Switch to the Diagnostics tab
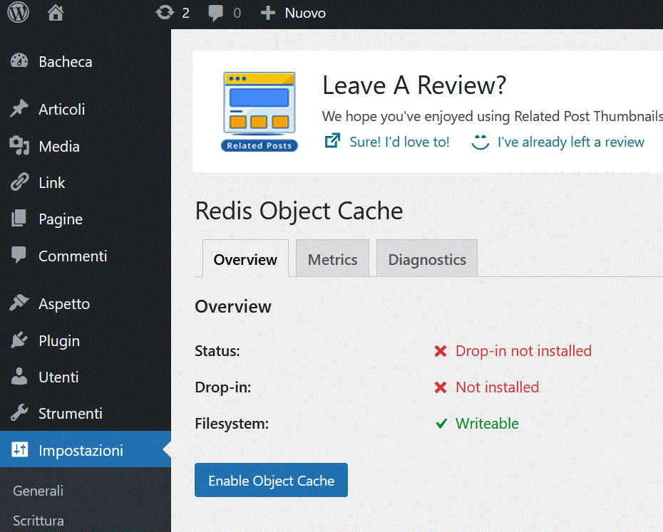Image resolution: width=663 pixels, height=532 pixels. (x=427, y=259)
